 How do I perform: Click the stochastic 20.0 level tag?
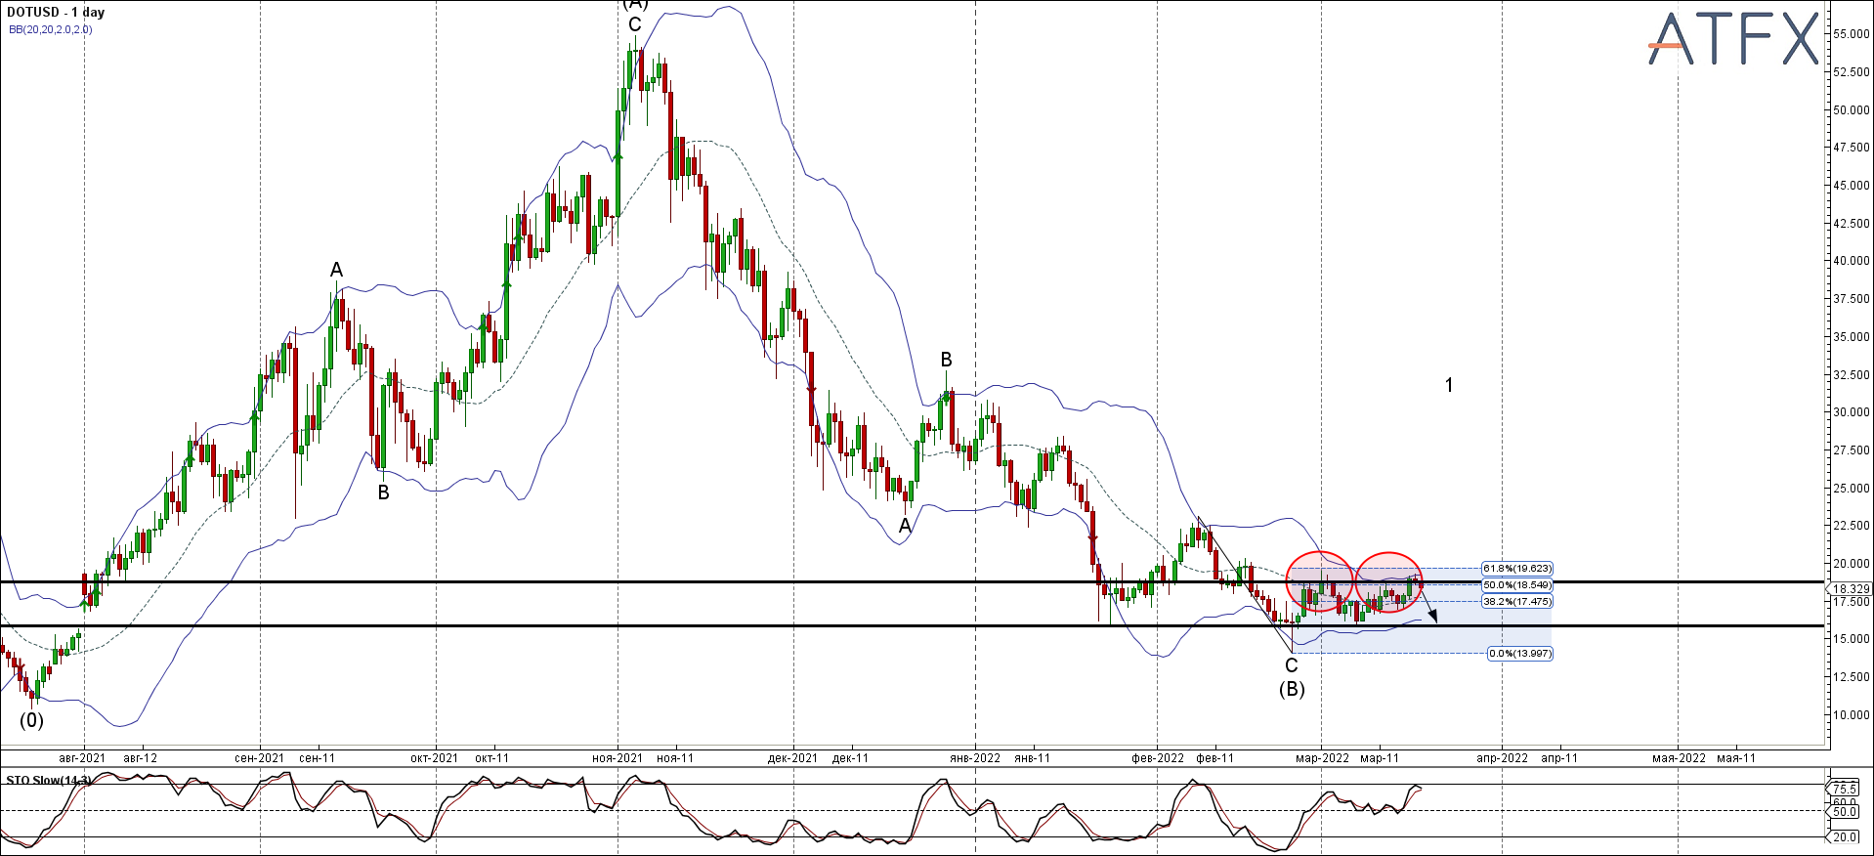point(1844,836)
